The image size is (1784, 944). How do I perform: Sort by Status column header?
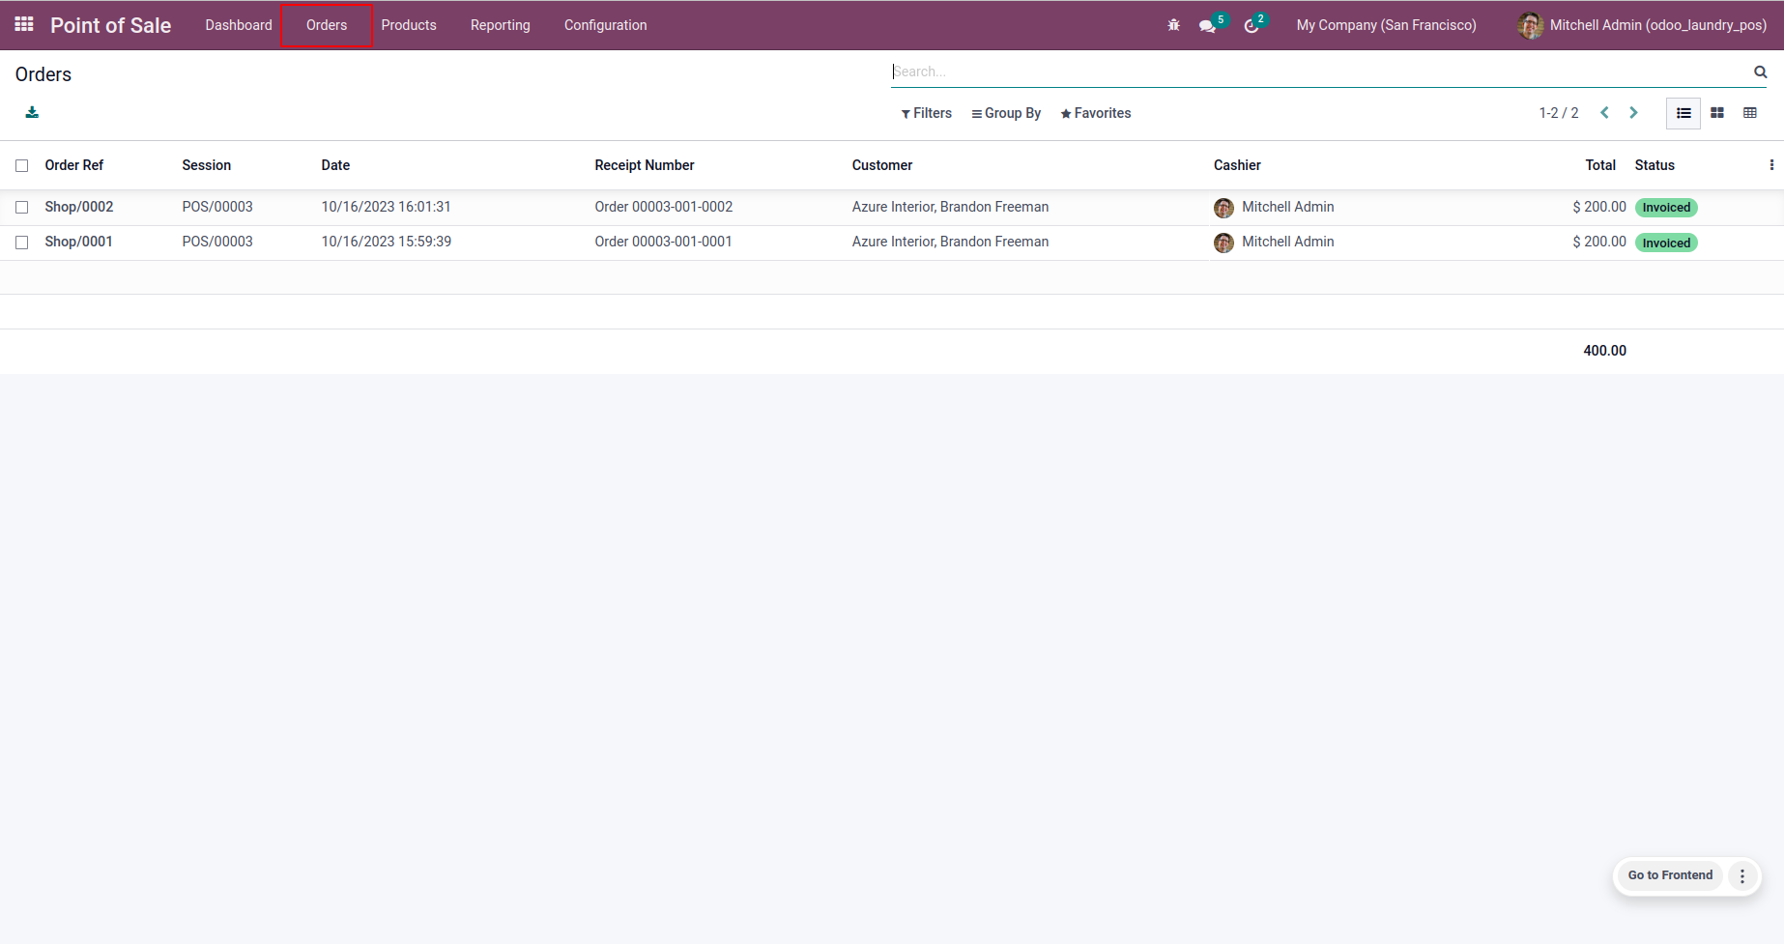[1655, 165]
